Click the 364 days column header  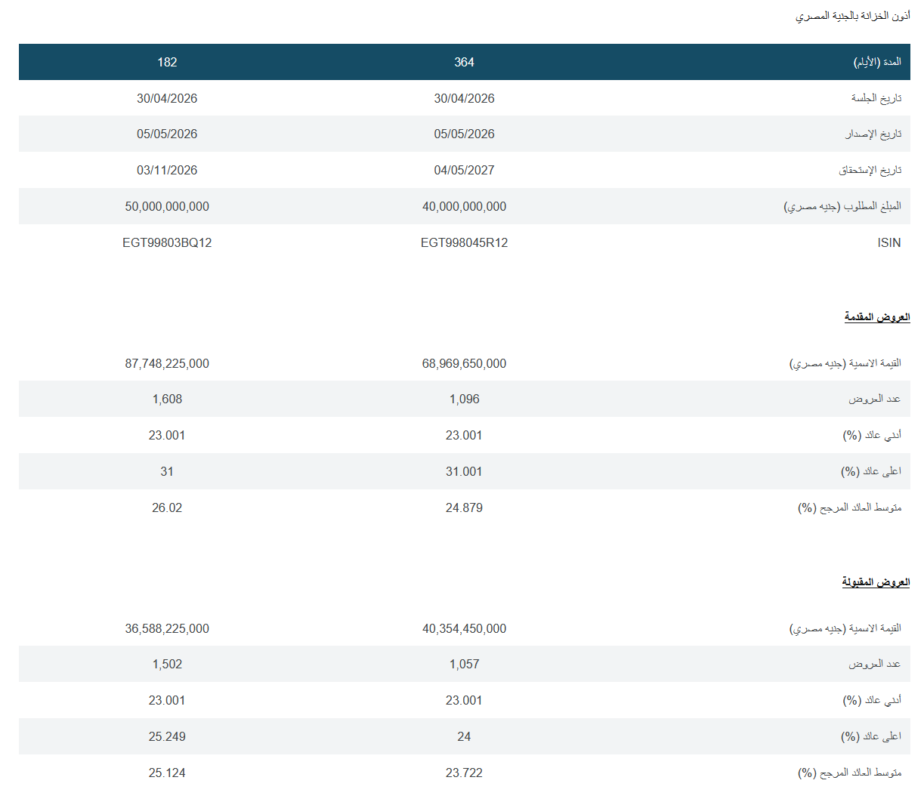click(x=464, y=62)
